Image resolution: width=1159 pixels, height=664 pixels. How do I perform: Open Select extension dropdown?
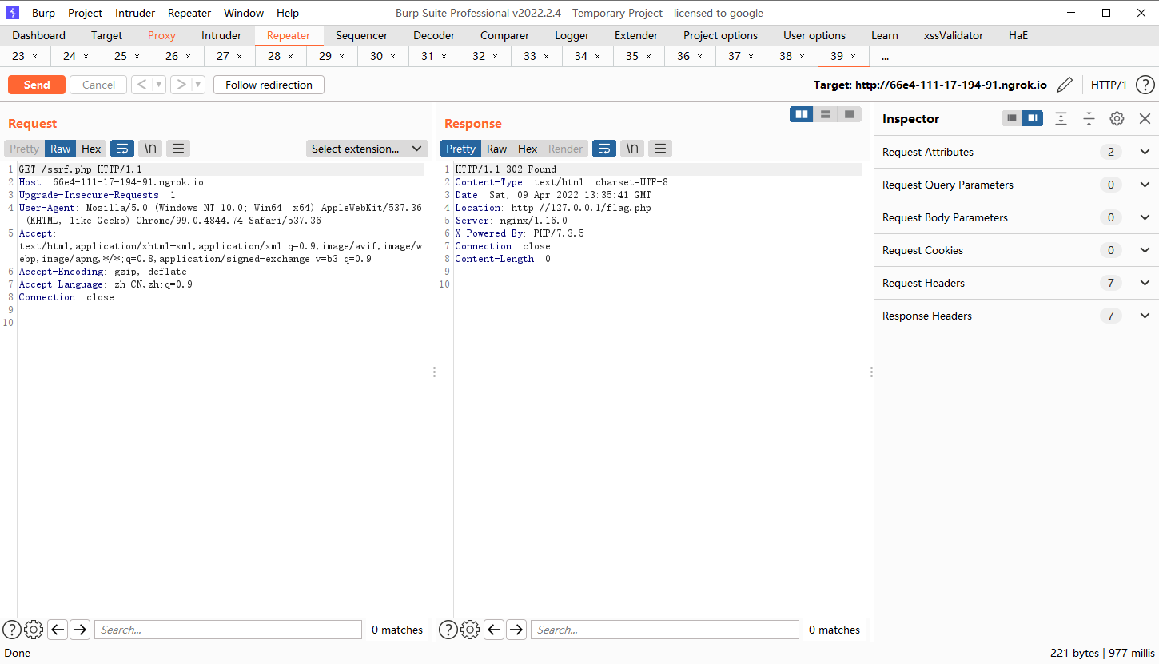pyautogui.click(x=367, y=149)
